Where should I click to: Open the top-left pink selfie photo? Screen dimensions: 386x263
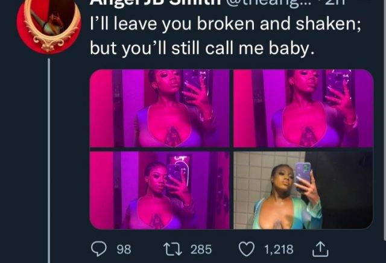pyautogui.click(x=160, y=109)
